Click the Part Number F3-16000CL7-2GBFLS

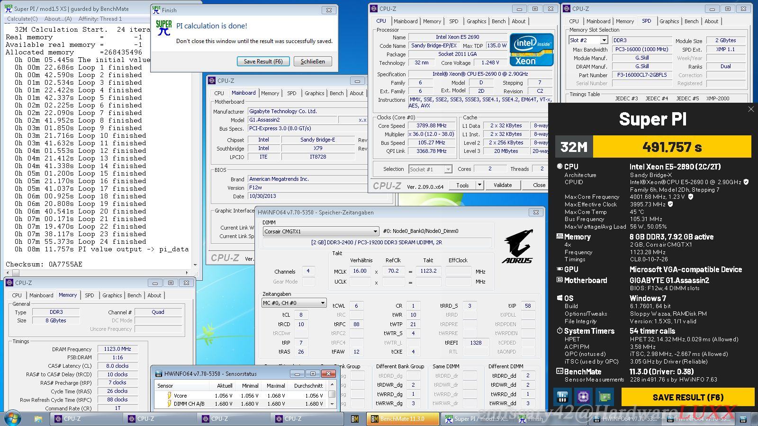pos(642,75)
